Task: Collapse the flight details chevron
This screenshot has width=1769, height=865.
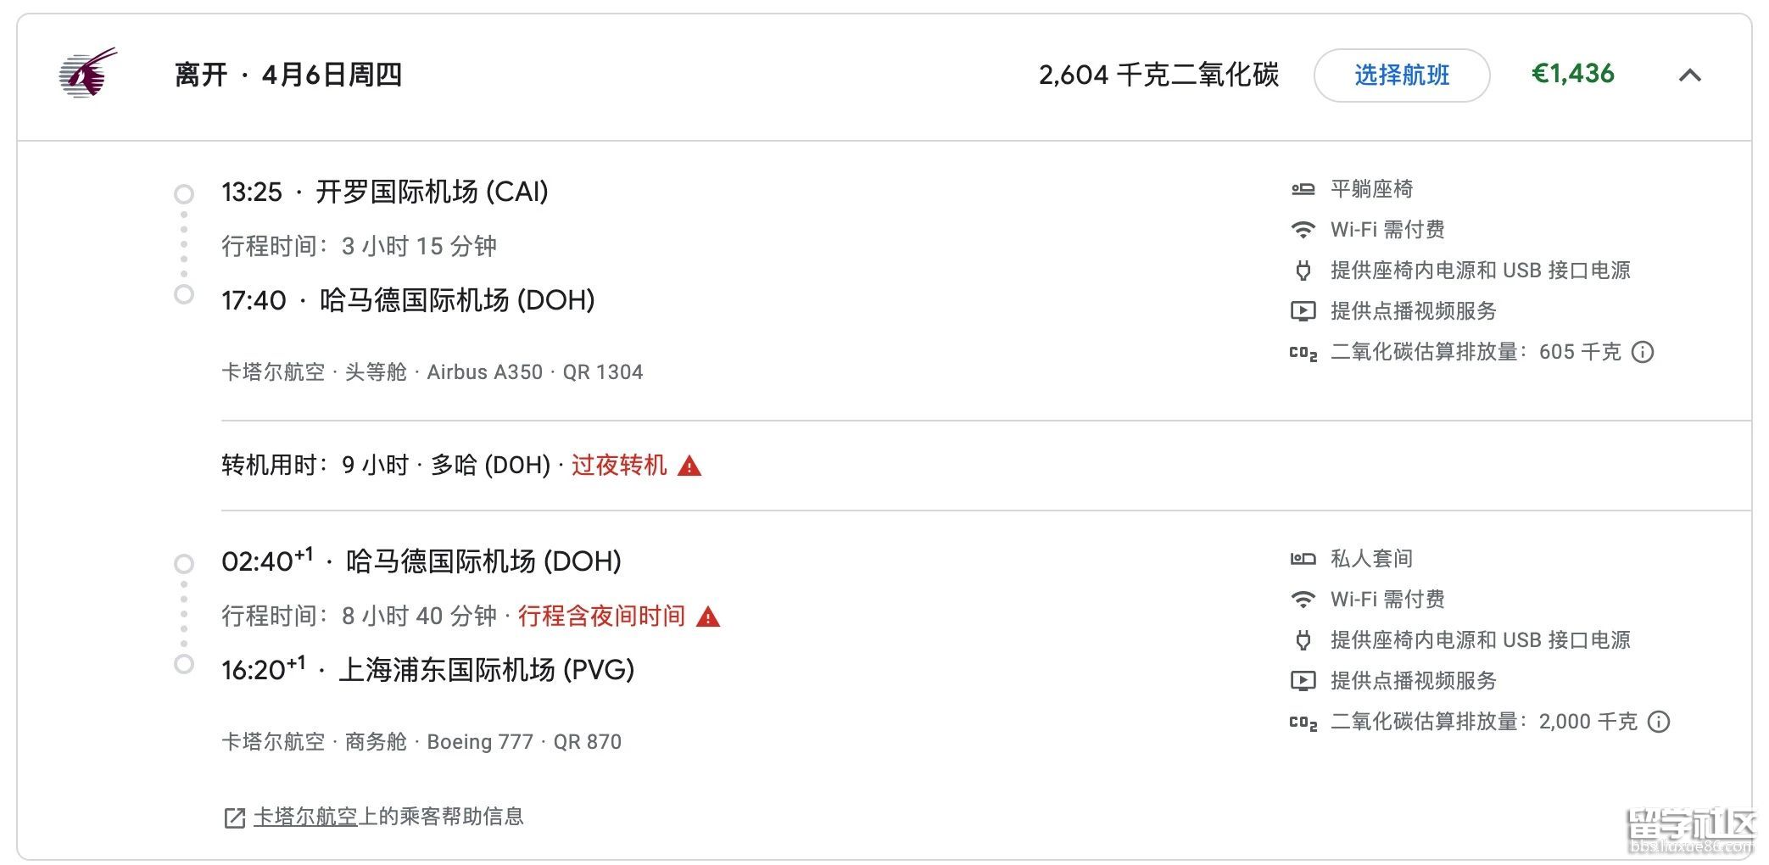Action: click(1689, 75)
